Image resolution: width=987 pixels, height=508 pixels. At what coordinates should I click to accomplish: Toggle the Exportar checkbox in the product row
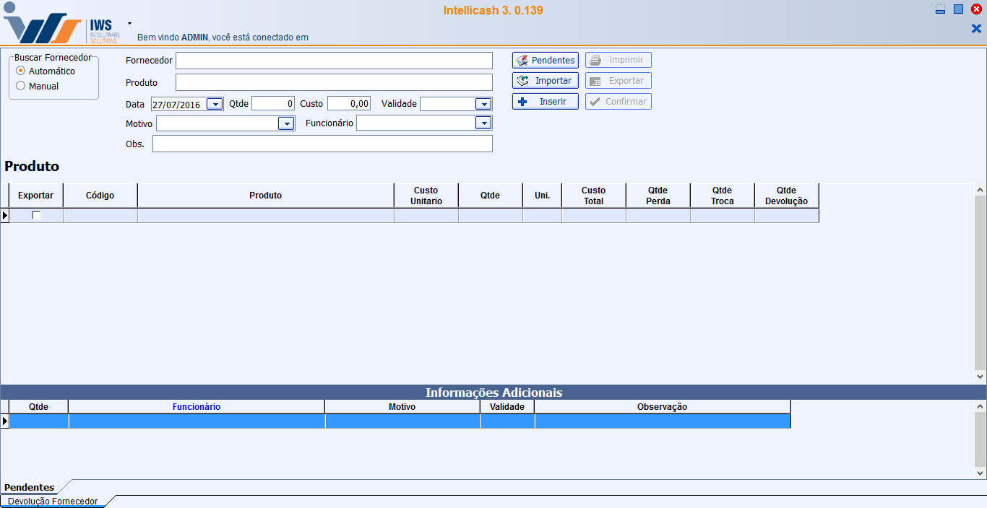point(36,215)
